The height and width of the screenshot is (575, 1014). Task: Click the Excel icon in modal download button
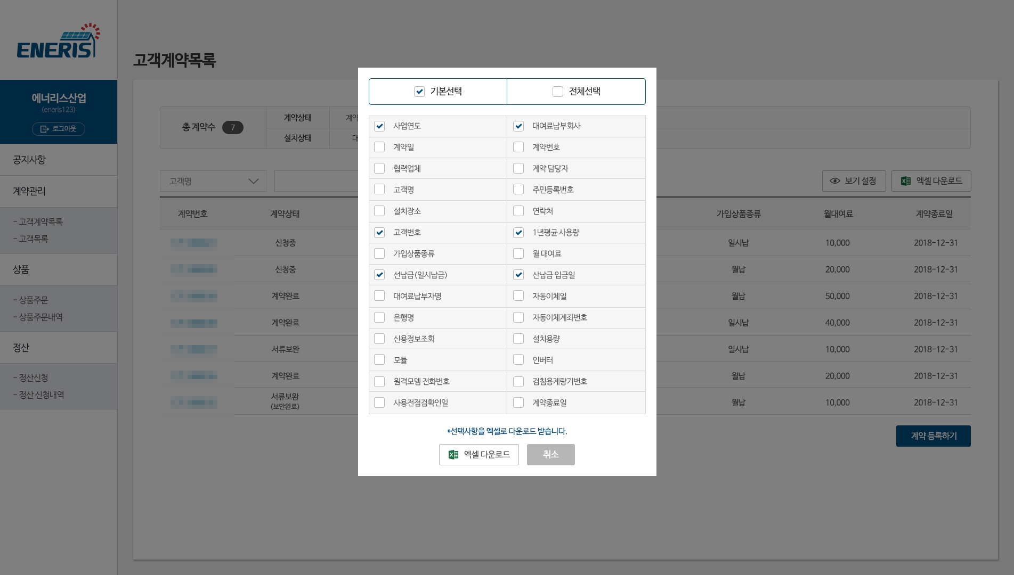(x=453, y=455)
